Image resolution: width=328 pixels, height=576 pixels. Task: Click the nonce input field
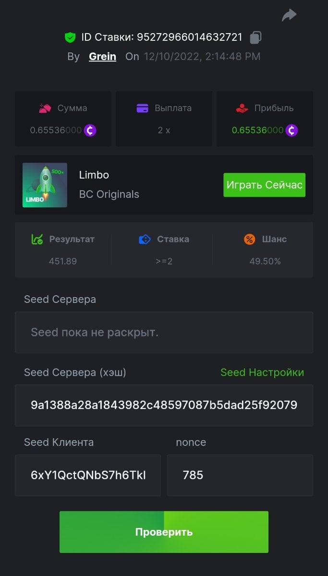point(240,475)
